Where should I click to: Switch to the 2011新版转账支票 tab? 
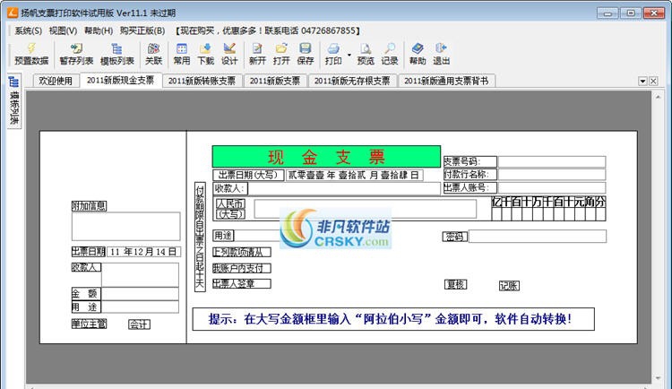[202, 81]
